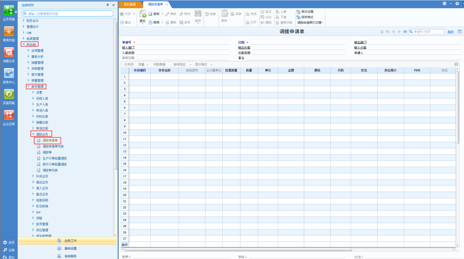Screen dimensions: 464x259
Task: Click 保存格式 toolbar button
Action: (x=305, y=17)
